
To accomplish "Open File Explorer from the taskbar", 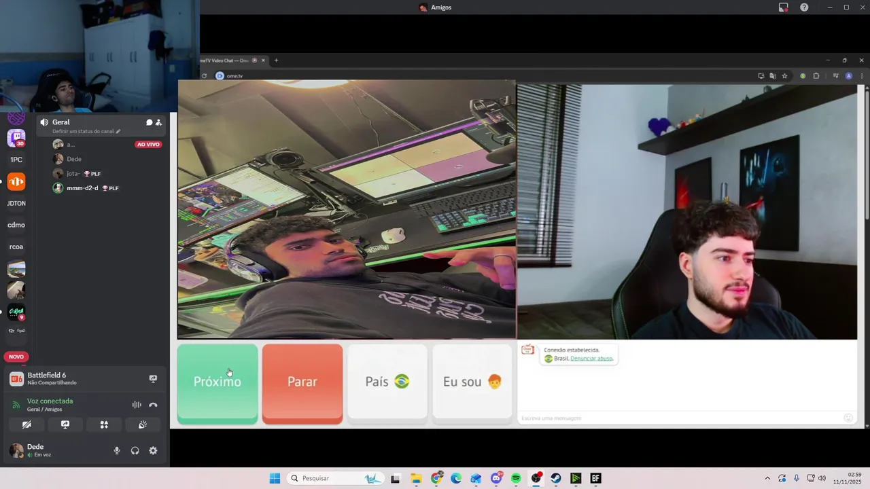I will click(x=416, y=478).
